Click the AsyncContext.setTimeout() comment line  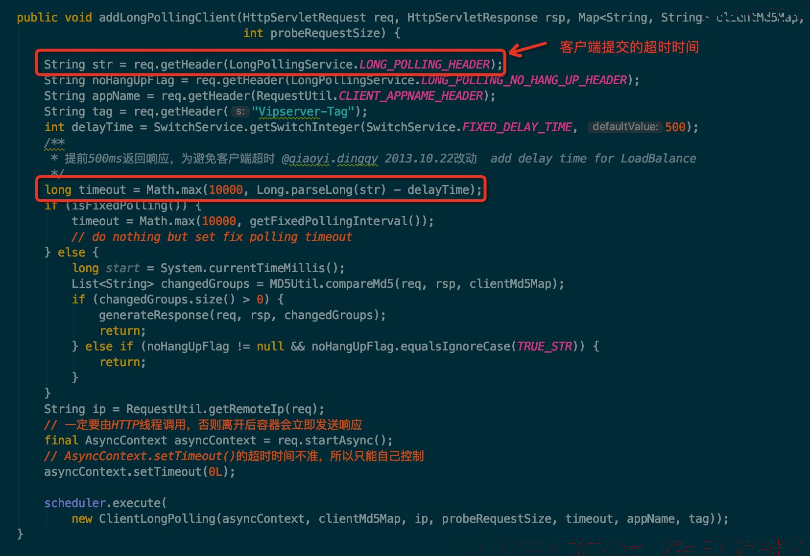tap(234, 456)
